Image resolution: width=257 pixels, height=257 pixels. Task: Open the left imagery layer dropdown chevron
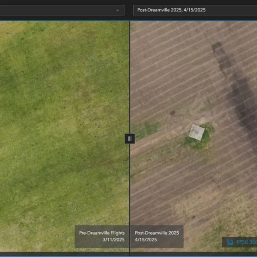117,10
